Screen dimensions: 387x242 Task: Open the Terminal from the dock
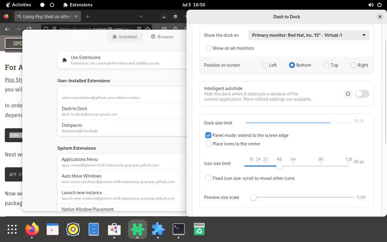[179, 229]
